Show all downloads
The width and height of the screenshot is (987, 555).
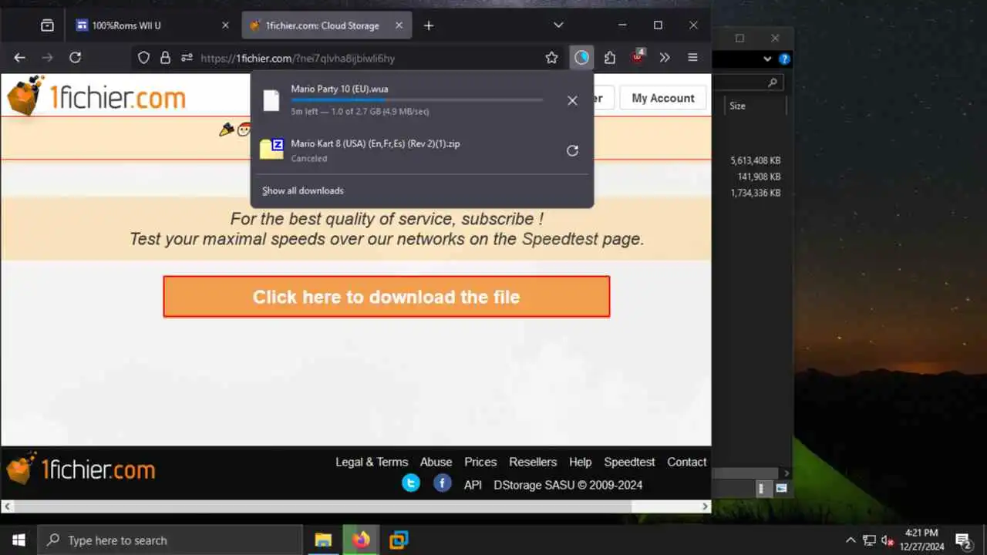coord(303,190)
